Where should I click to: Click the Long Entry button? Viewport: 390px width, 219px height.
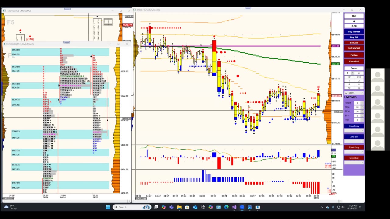click(x=354, y=126)
